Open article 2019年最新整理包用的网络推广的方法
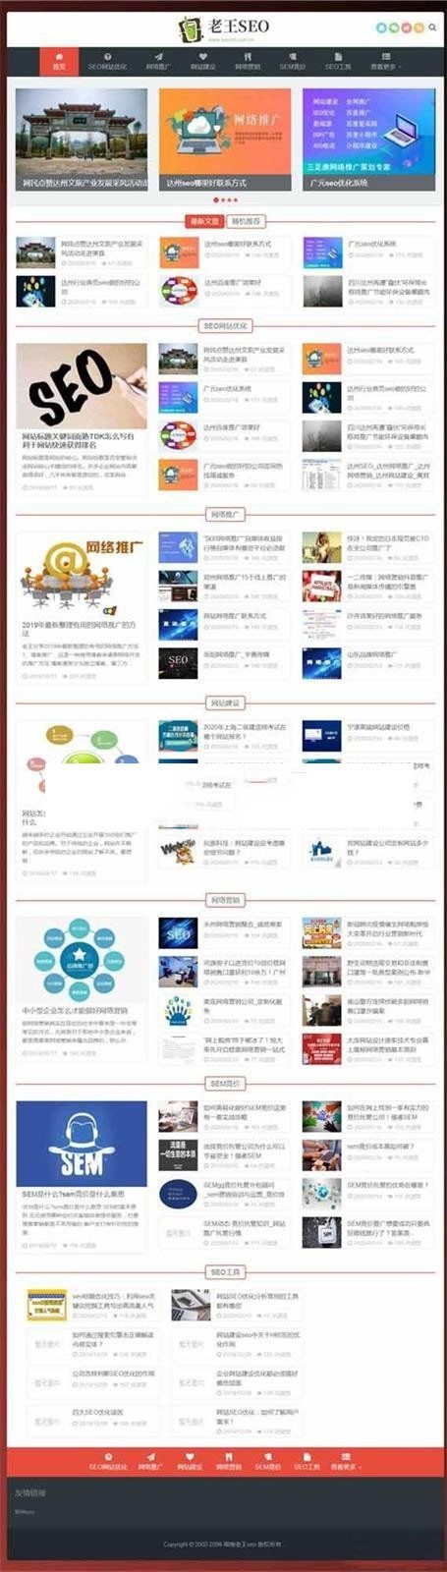 (x=80, y=629)
